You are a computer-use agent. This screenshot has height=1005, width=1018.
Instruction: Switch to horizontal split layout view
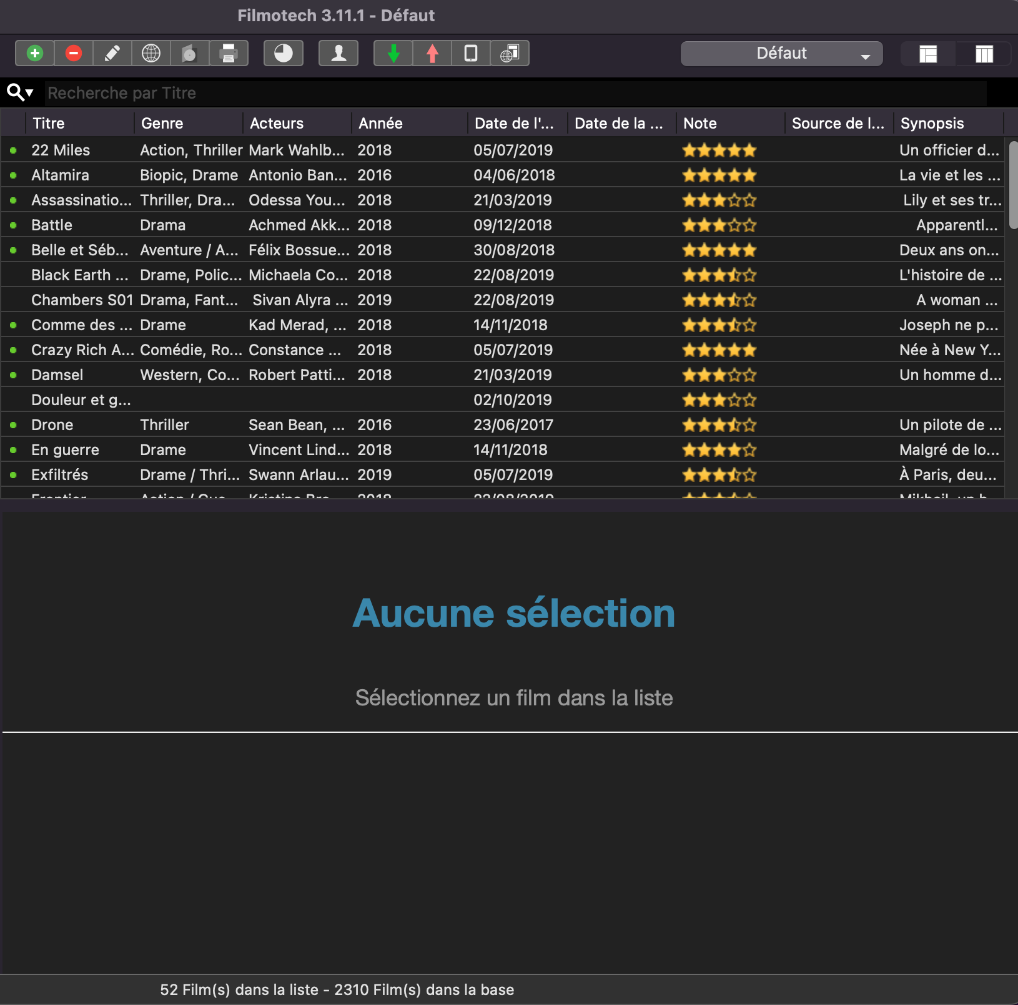(x=928, y=54)
